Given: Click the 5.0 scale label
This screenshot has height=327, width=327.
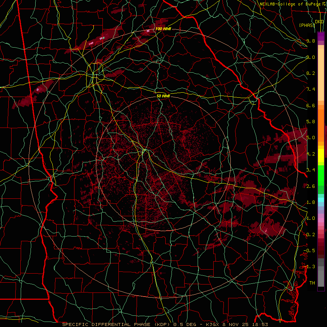Looking at the screenshot, I should [311, 138].
